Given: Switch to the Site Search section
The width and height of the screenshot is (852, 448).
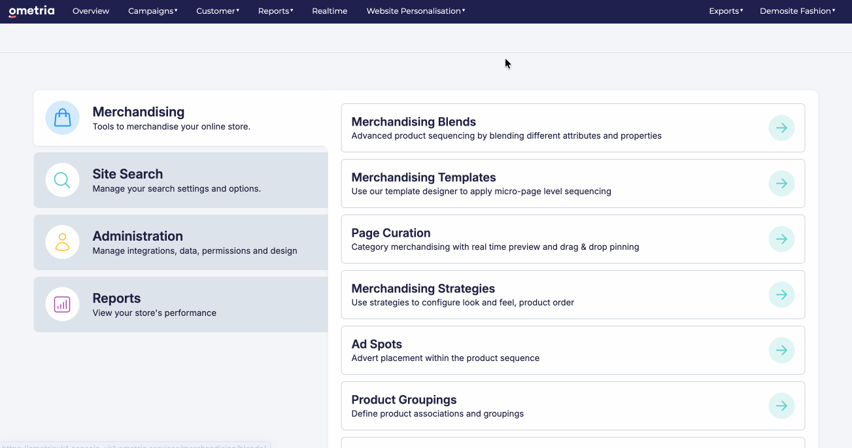Looking at the screenshot, I should pyautogui.click(x=181, y=180).
